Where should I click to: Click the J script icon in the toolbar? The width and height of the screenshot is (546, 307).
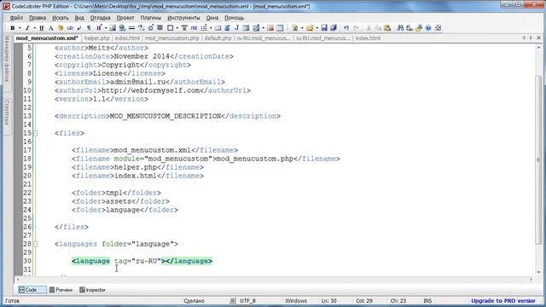(x=237, y=28)
